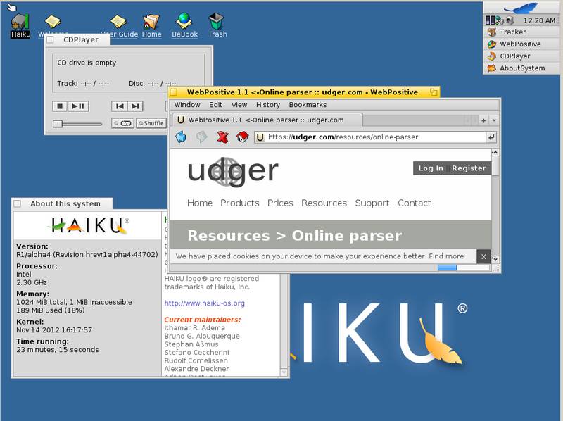Open the haiku-os.org link in About
Screen dimensions: 563x421
[204, 303]
